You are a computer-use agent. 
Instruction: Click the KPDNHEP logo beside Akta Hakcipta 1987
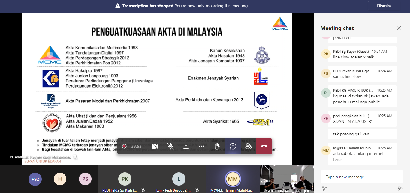(x=50, y=79)
